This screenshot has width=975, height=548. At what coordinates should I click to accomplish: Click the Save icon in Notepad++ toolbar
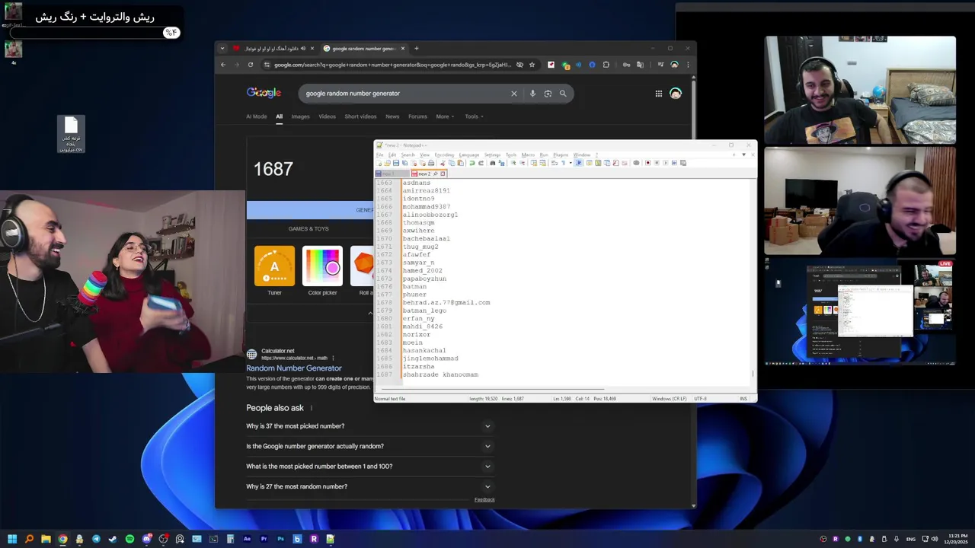pyautogui.click(x=396, y=163)
